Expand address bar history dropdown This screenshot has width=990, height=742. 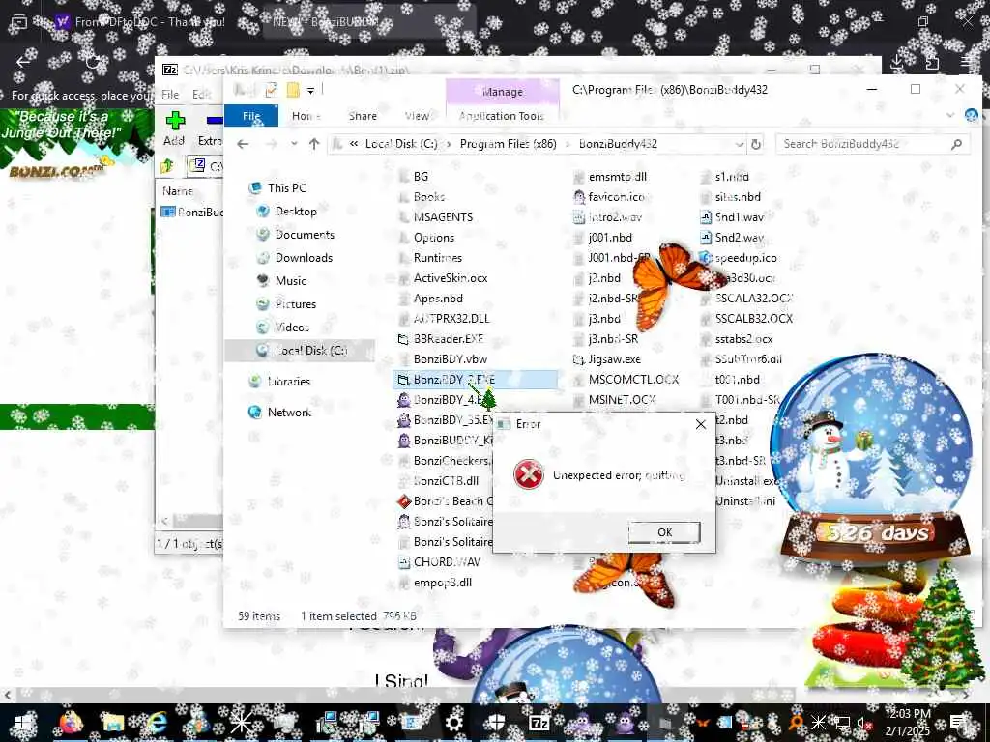coord(740,145)
